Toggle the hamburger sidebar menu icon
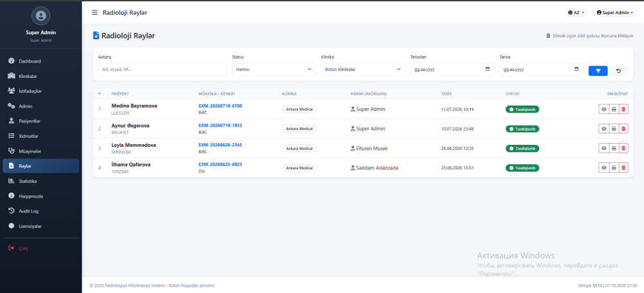The height and width of the screenshot is (293, 644). tap(95, 13)
